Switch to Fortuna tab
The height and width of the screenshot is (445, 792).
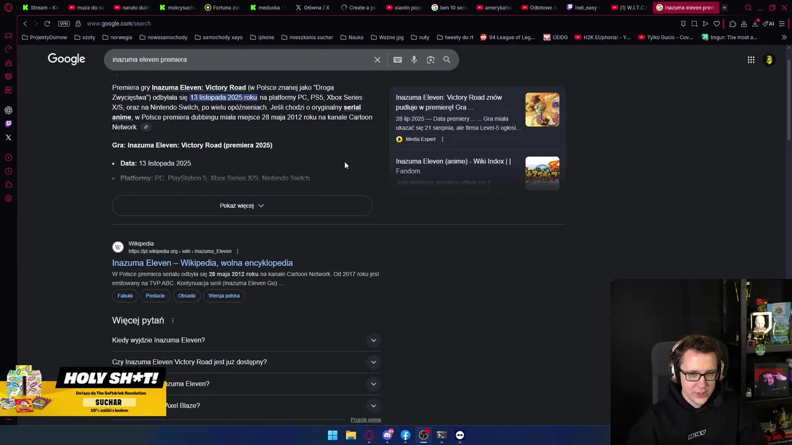click(222, 7)
